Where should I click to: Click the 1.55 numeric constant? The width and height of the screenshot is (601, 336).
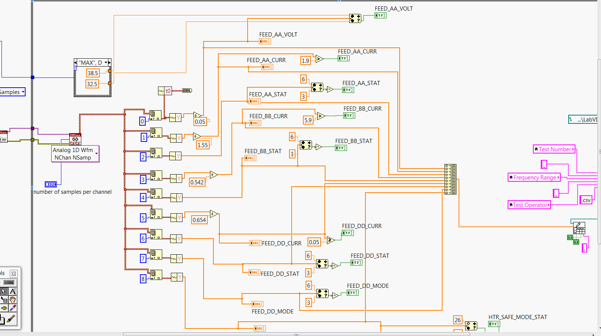click(x=202, y=145)
